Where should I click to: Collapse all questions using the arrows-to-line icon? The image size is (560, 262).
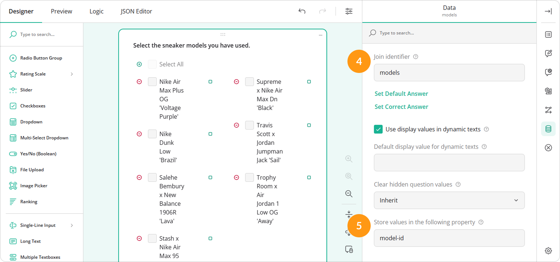[x=349, y=214]
